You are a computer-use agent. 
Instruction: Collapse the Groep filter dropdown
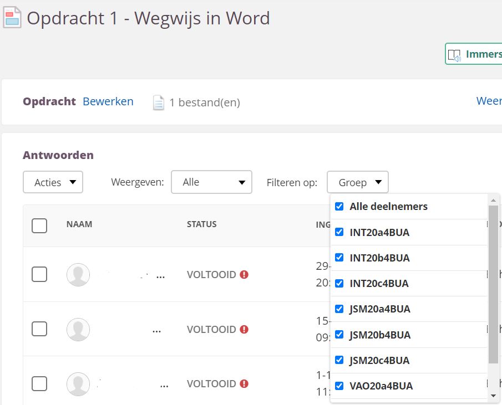[358, 182]
